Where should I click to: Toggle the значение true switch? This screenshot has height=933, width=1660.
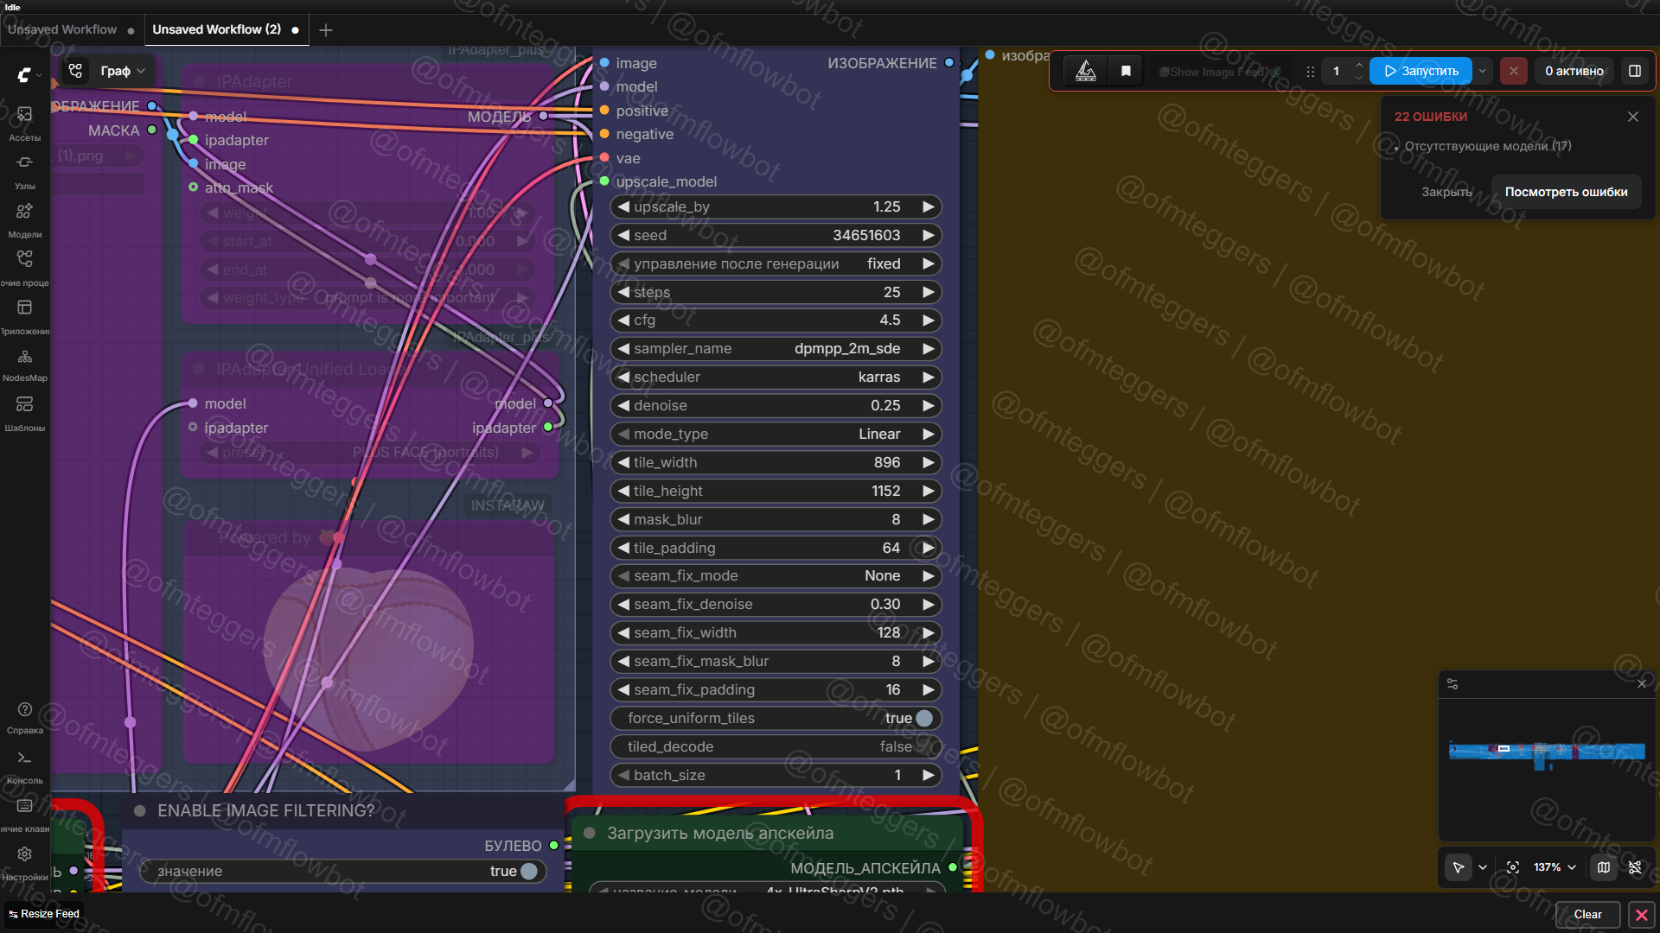(528, 871)
